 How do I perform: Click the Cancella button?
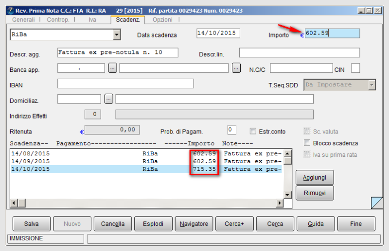pos(113,224)
